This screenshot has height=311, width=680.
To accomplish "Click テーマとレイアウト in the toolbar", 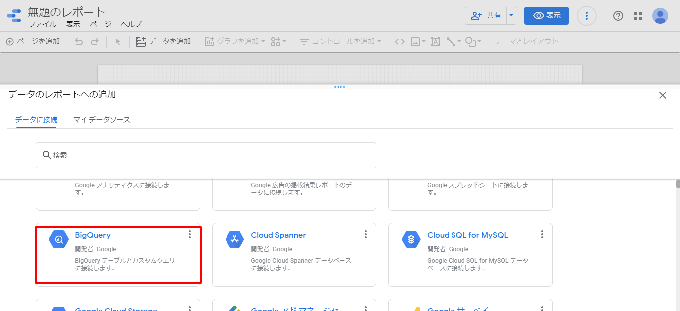I will 526,42.
